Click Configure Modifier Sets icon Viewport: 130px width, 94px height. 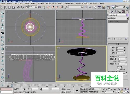coord(126,39)
